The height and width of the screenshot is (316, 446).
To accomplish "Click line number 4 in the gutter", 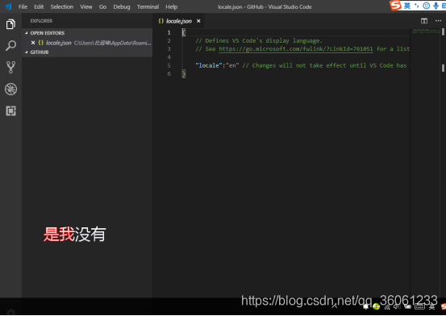I will (169, 57).
